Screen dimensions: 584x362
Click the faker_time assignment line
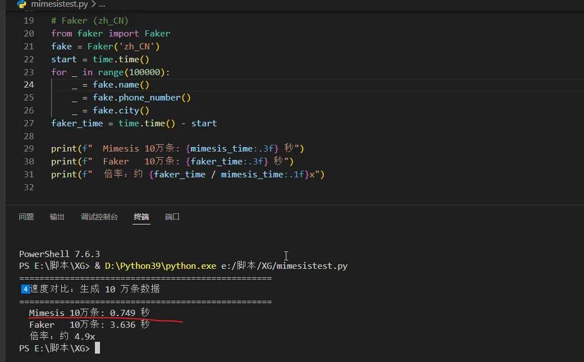[x=134, y=123]
